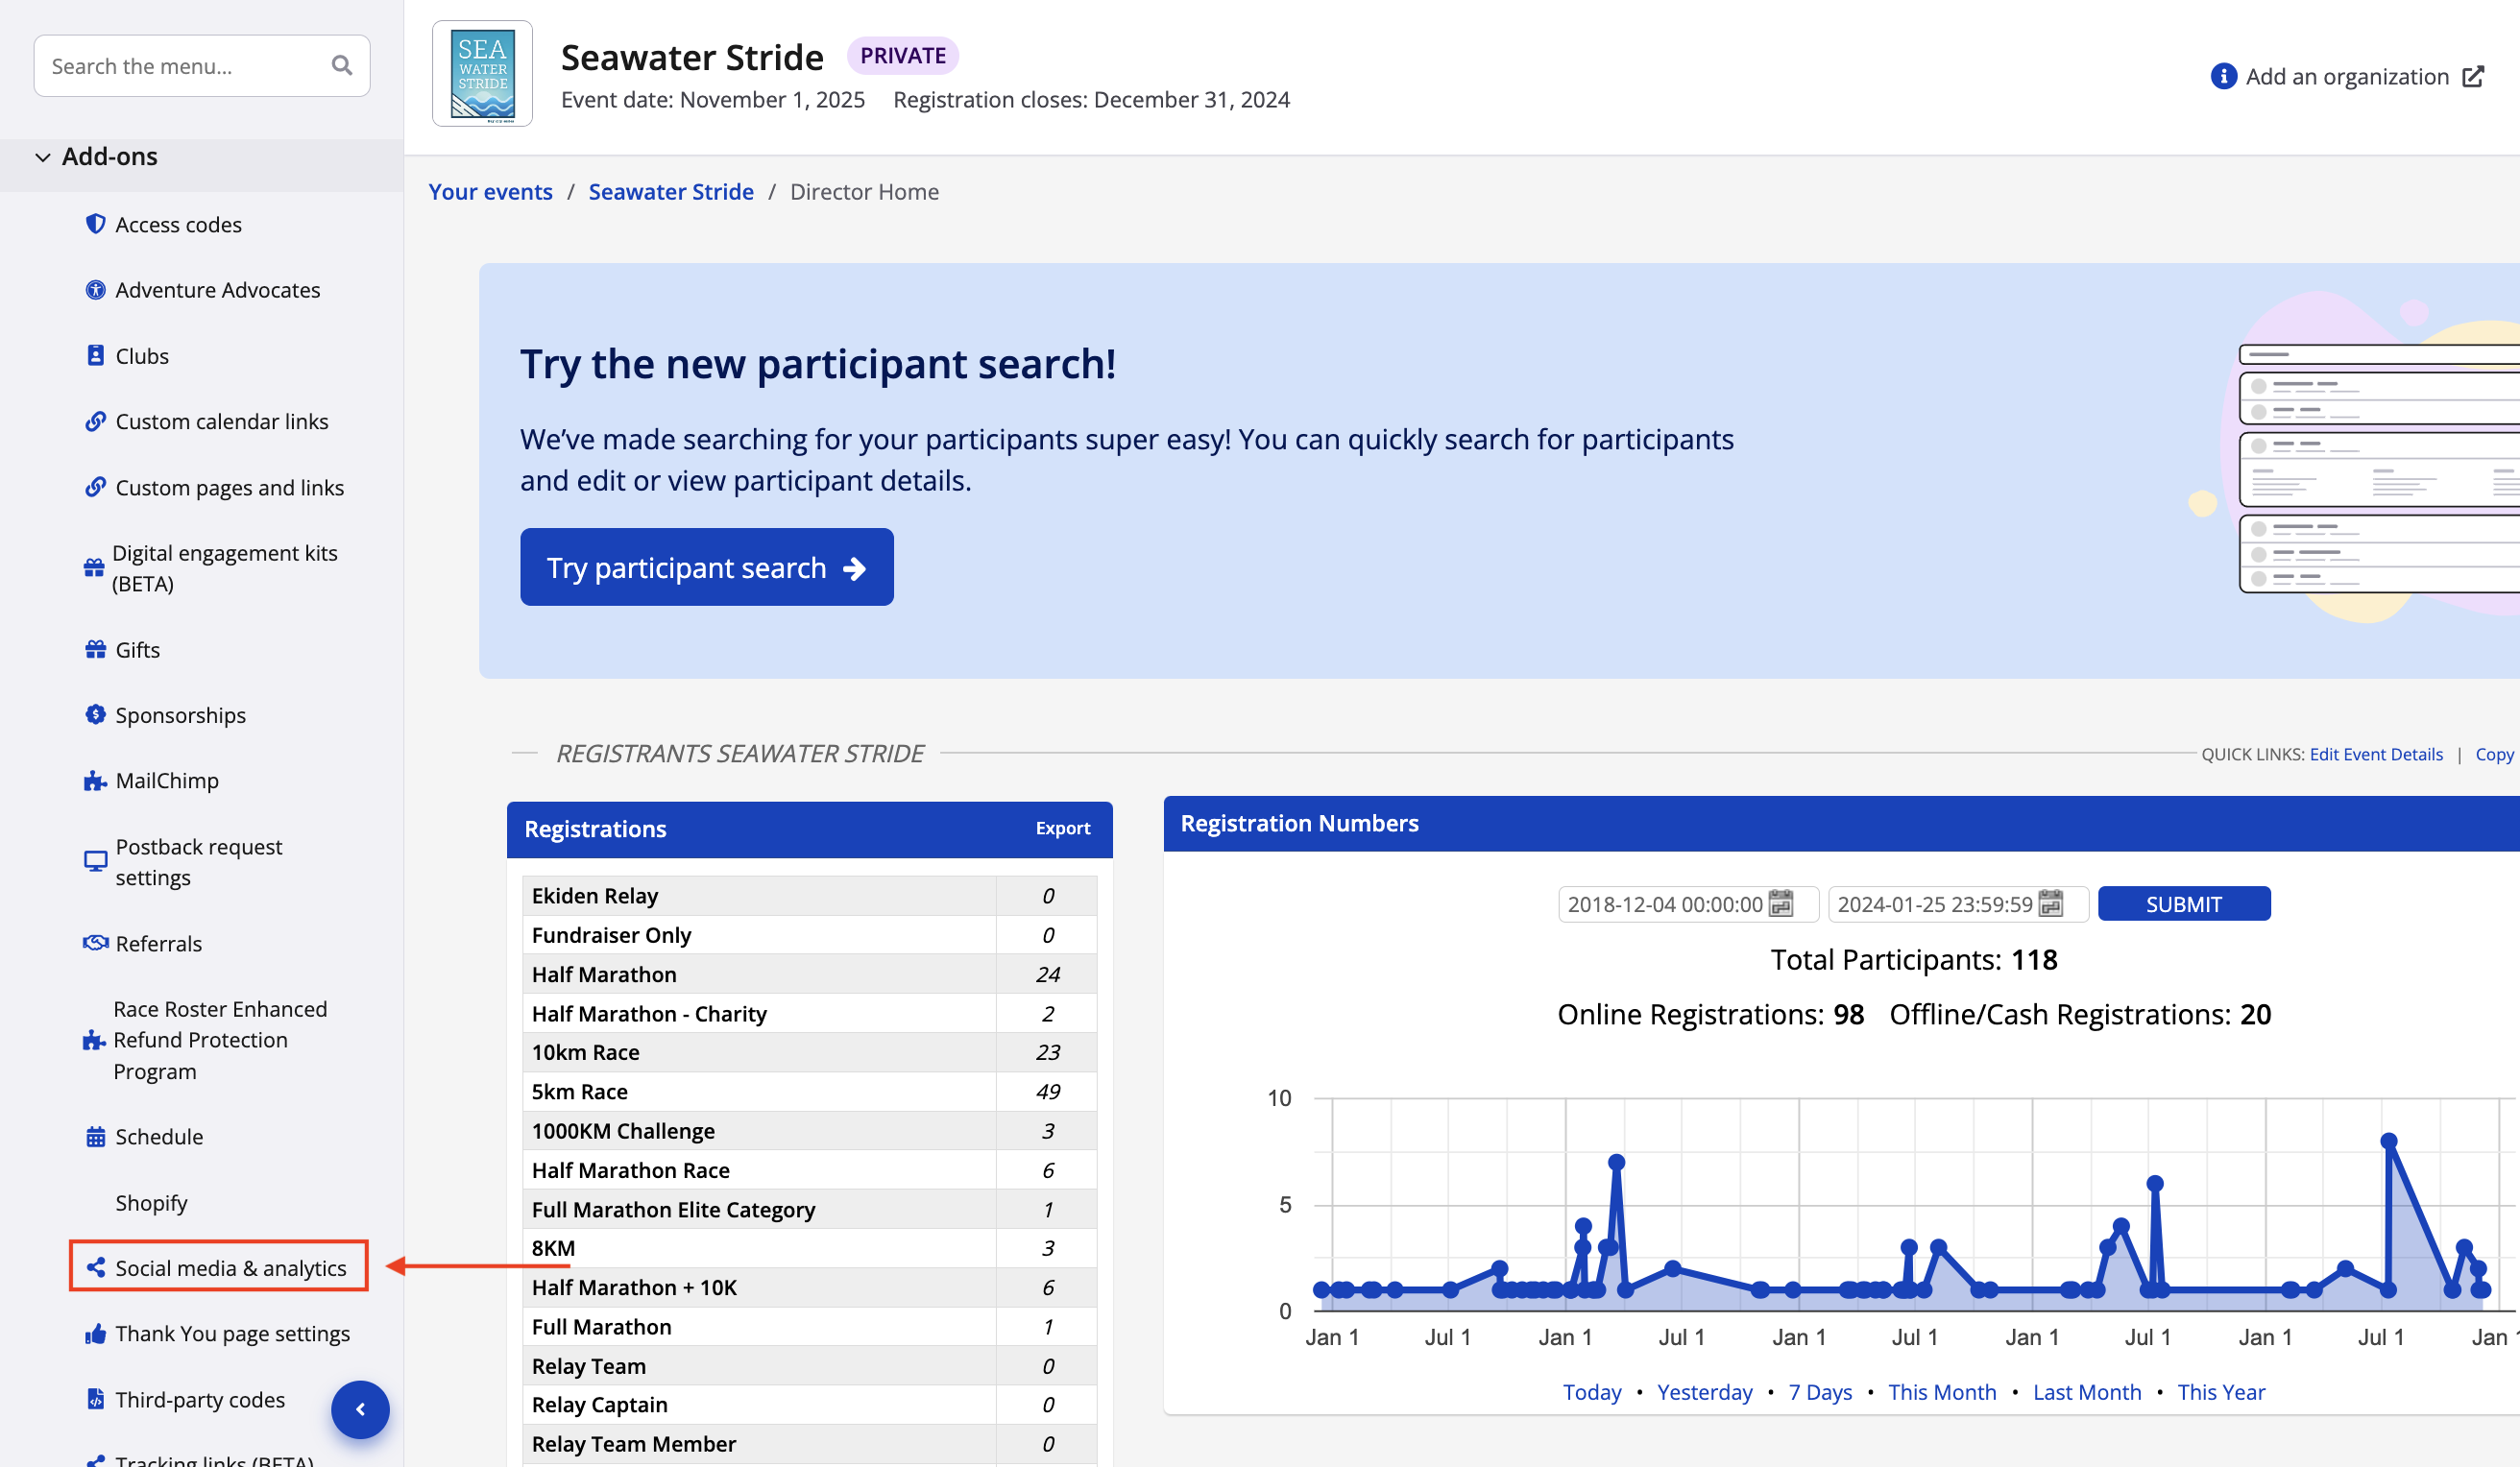Open Social media & analytics menu item
This screenshot has width=2520, height=1467.
pos(230,1268)
